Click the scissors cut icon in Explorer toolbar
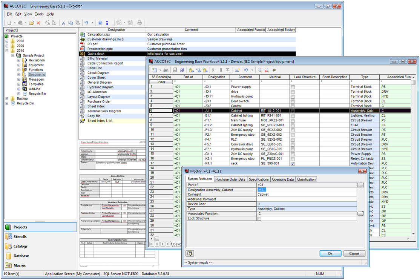The image size is (420, 279). coord(63,23)
